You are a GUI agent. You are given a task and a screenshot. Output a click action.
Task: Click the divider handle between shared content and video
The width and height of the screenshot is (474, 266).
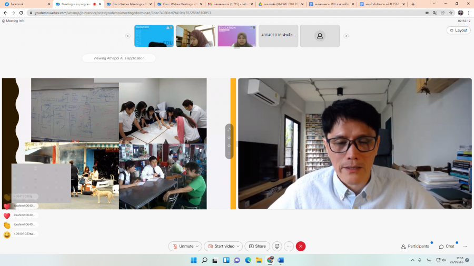[236, 144]
